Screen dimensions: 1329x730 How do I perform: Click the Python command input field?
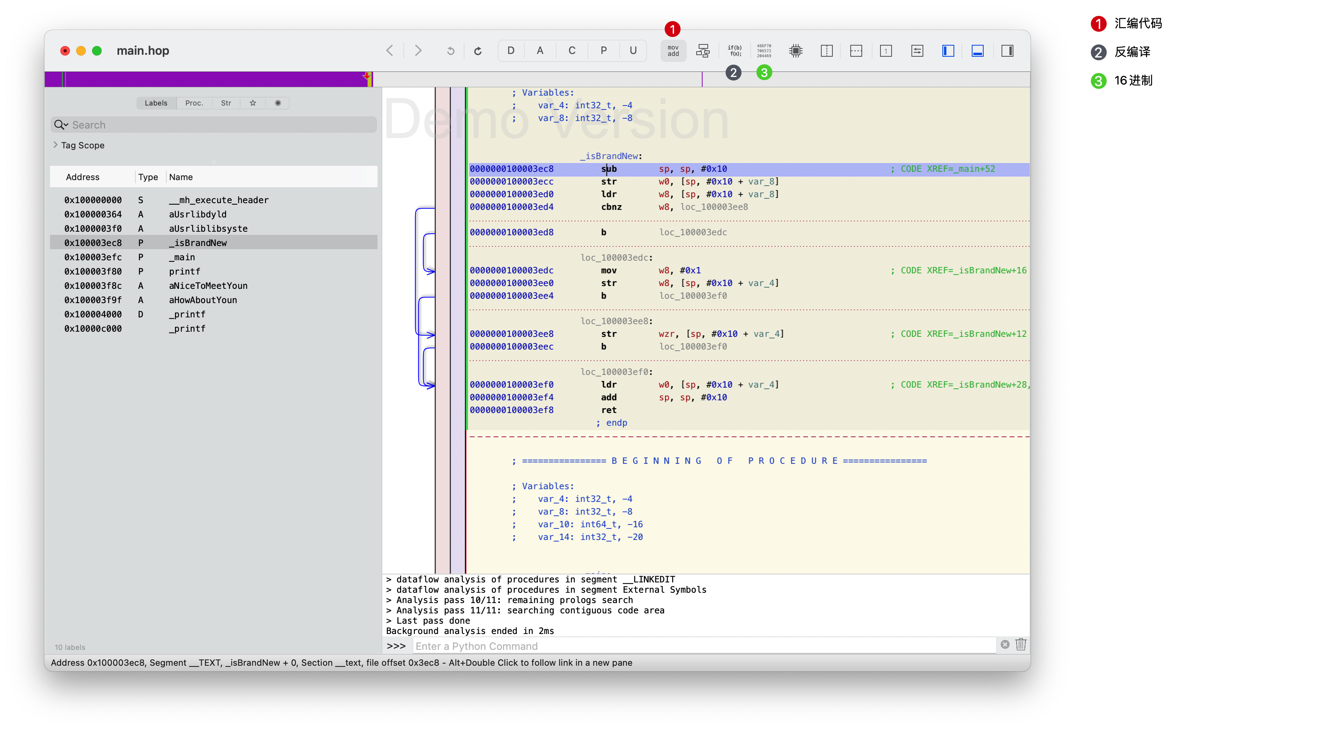coord(704,646)
